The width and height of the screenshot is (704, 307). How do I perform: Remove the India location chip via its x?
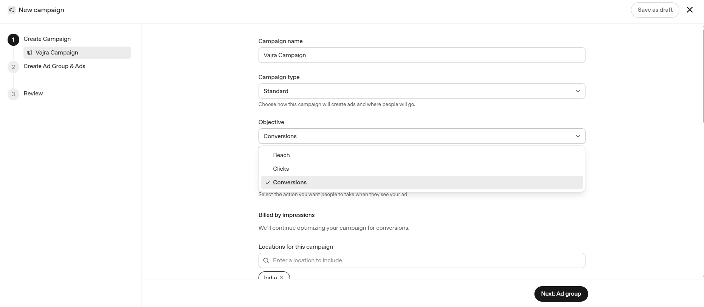(x=282, y=277)
